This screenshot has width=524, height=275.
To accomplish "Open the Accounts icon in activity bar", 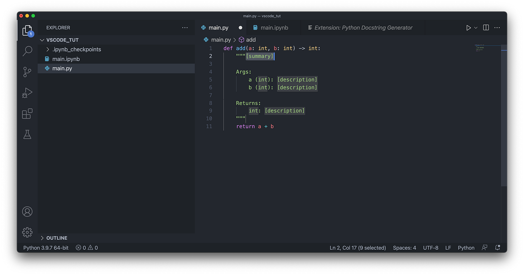I will click(27, 211).
